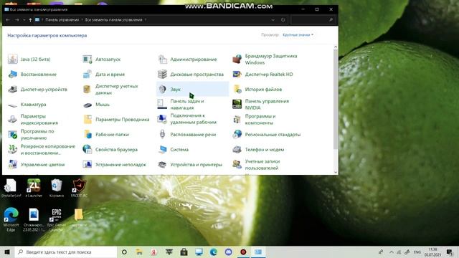This screenshot has width=459, height=258.
Task: Click Все элементы панели управления breadcrumb
Action: click(x=113, y=20)
